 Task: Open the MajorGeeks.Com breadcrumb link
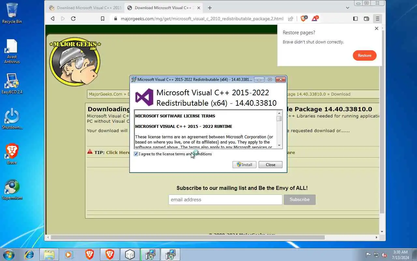click(106, 94)
